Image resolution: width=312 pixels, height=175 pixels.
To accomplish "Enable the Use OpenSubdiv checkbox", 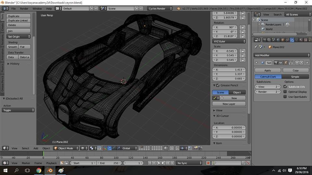I will (285, 97).
